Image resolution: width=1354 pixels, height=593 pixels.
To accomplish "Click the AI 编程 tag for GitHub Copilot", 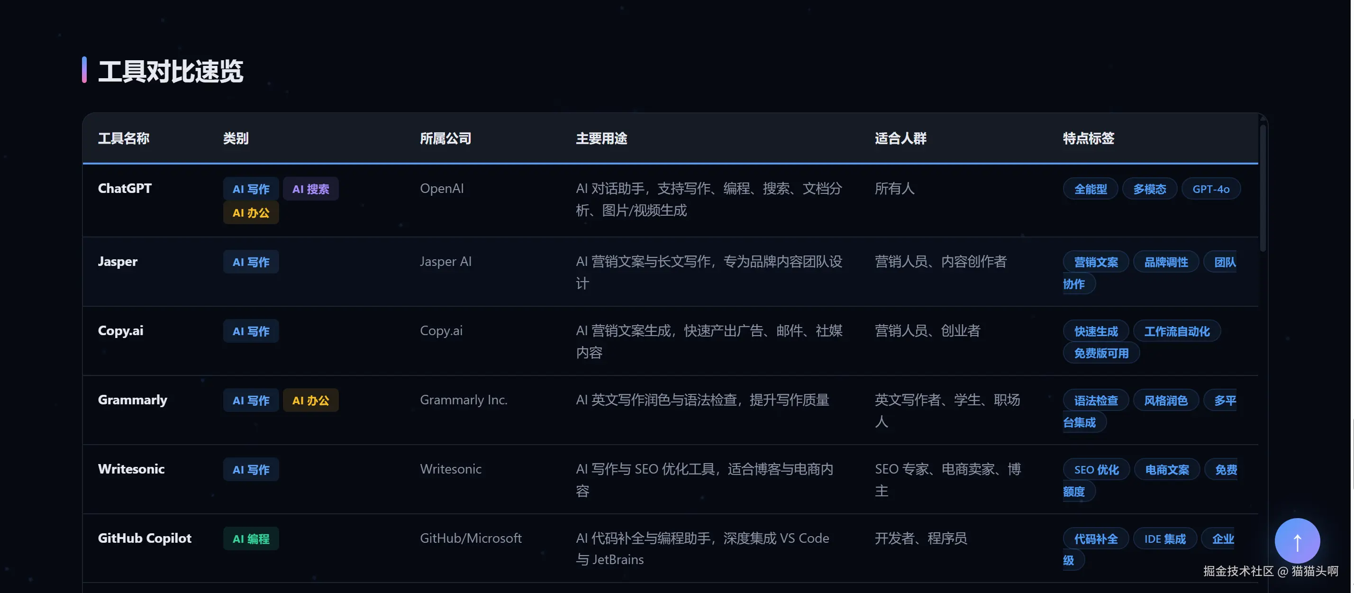I will pyautogui.click(x=251, y=539).
